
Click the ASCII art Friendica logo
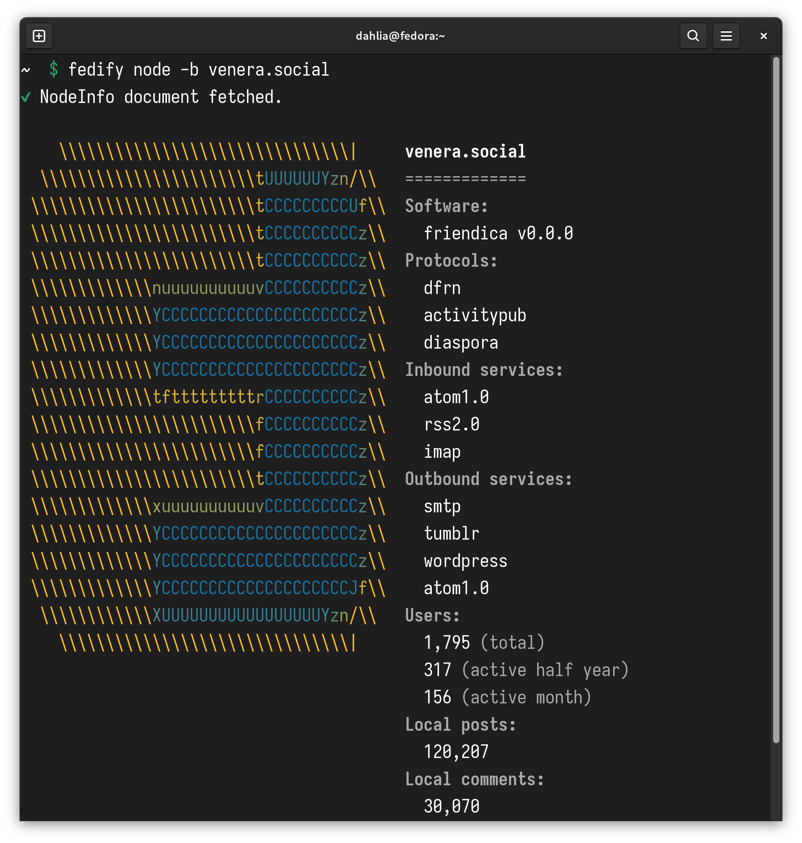pos(208,397)
